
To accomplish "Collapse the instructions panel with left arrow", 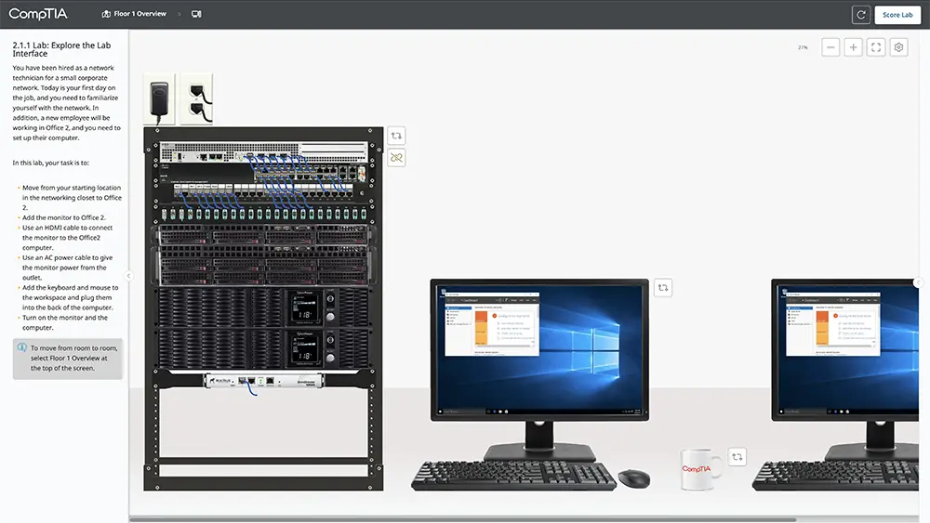I will tap(129, 276).
